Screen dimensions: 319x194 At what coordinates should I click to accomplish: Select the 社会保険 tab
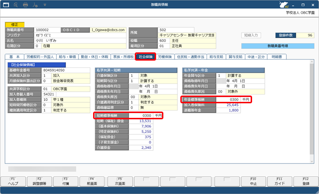(145, 57)
